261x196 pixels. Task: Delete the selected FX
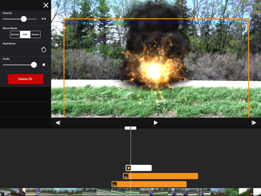click(26, 79)
